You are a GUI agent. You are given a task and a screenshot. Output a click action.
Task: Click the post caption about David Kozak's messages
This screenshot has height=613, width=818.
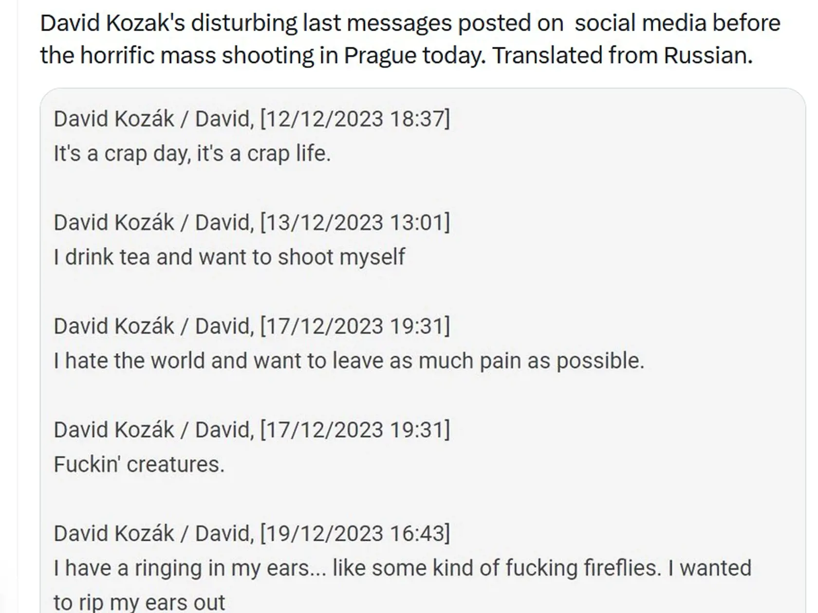(410, 39)
